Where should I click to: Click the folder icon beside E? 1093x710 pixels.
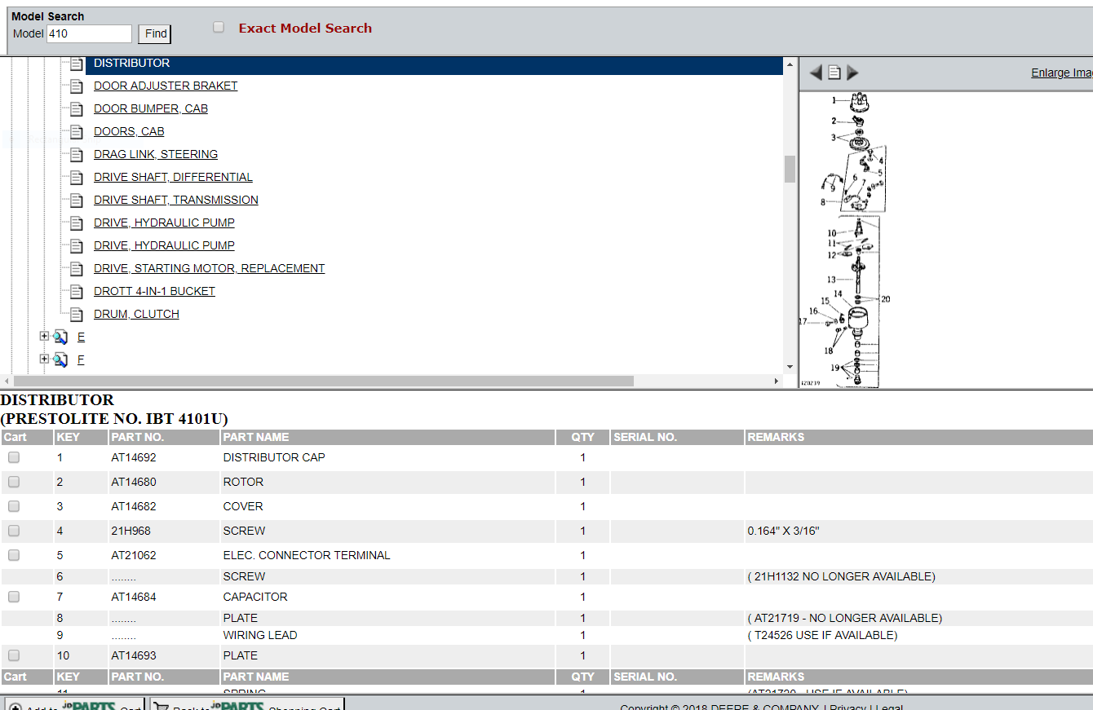60,337
